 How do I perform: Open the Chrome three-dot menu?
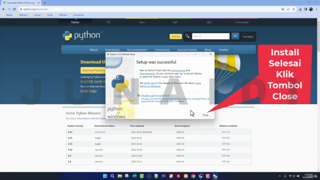316,9
